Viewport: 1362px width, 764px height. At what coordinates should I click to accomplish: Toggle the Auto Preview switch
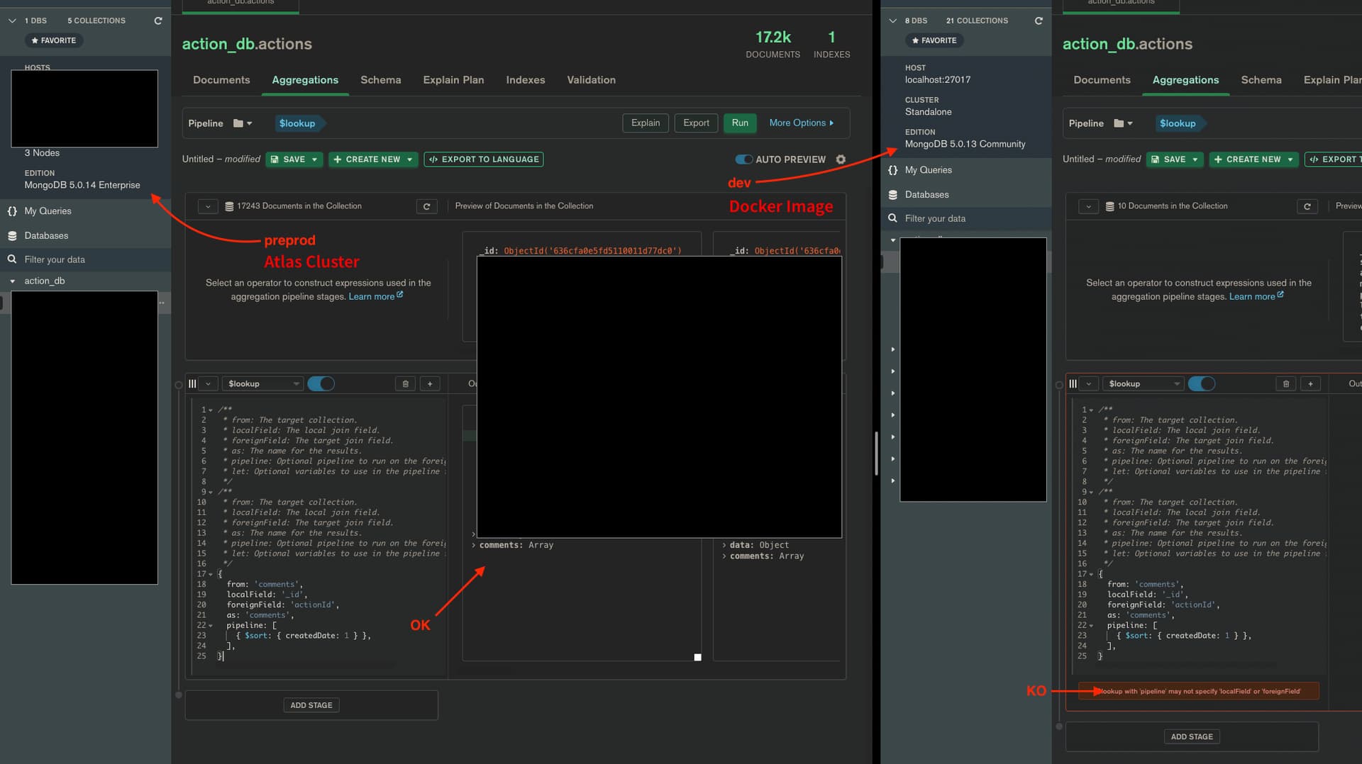coord(743,159)
